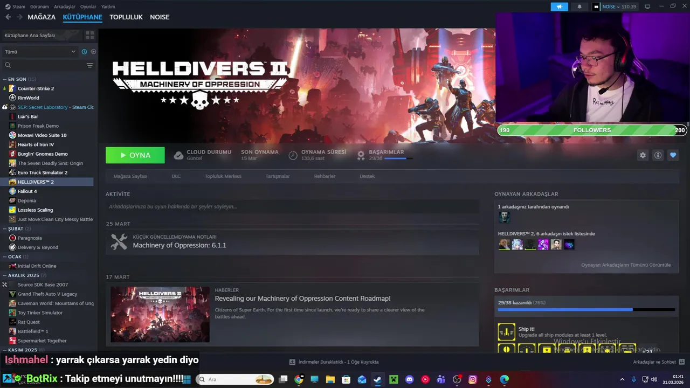
Task: Open Topluluk Merkezi link
Action: point(223,176)
